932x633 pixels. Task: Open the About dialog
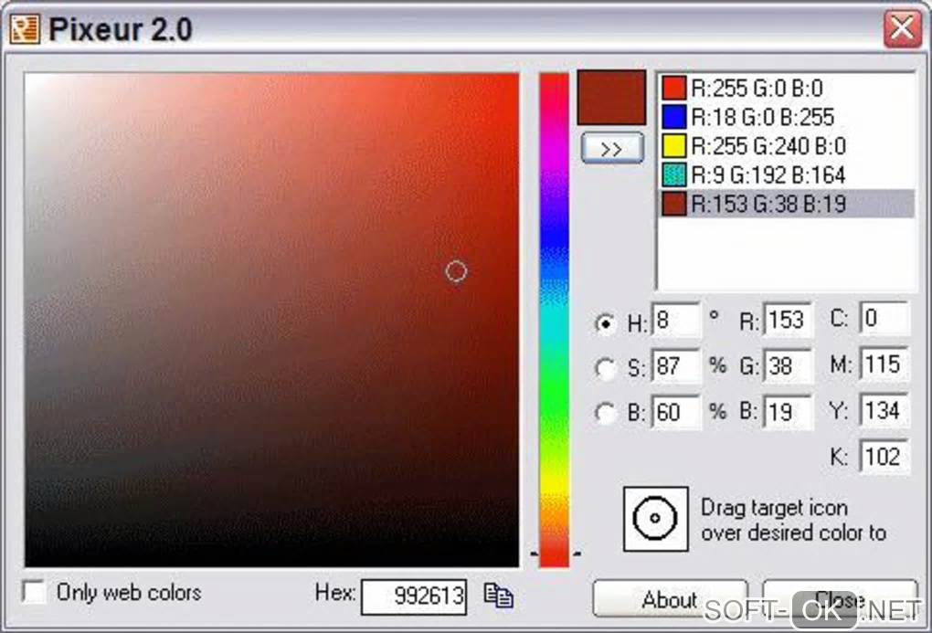point(670,599)
